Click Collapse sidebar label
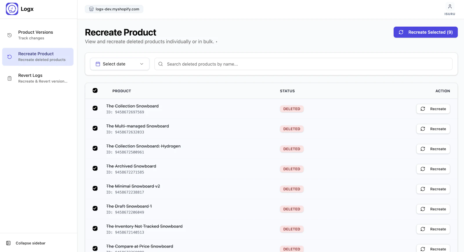Screen dimensions: 464x252 [x=30, y=243]
